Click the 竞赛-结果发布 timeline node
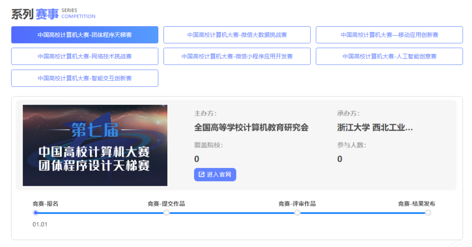472x247 pixels. coord(428,213)
